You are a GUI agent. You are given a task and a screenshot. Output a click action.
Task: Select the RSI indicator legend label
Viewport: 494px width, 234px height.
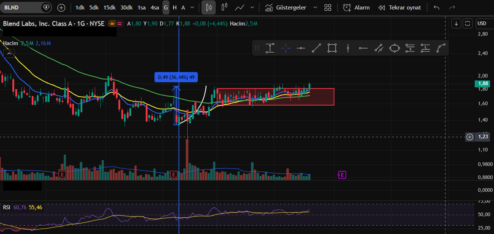point(7,207)
